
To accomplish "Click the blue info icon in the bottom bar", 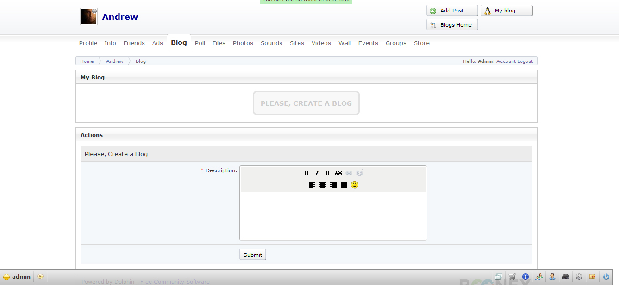I will [525, 277].
